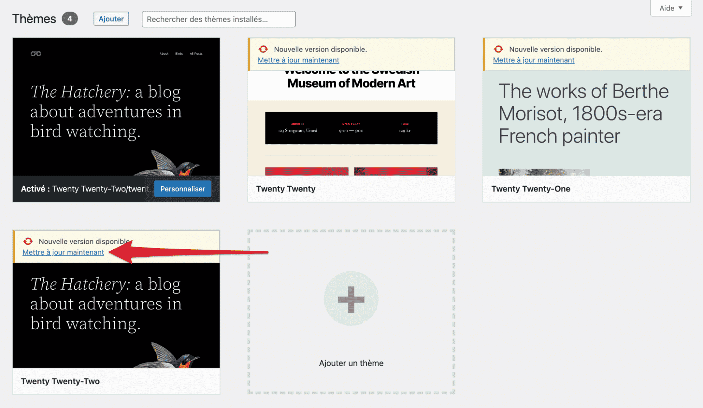703x408 pixels.
Task: Click the binoculars logo in the active theme preview
Action: [x=36, y=53]
